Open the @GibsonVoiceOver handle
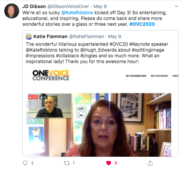 68,7
